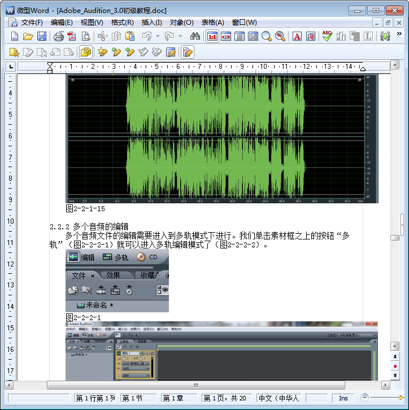This screenshot has width=409, height=410.
Task: Click the vertical scrollbar down arrow
Action: pyautogui.click(x=395, y=346)
